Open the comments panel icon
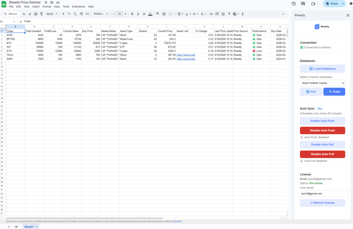 [303, 3]
